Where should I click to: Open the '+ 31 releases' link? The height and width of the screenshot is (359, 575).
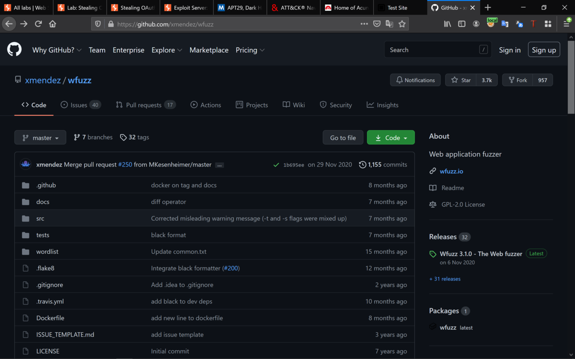click(x=445, y=279)
